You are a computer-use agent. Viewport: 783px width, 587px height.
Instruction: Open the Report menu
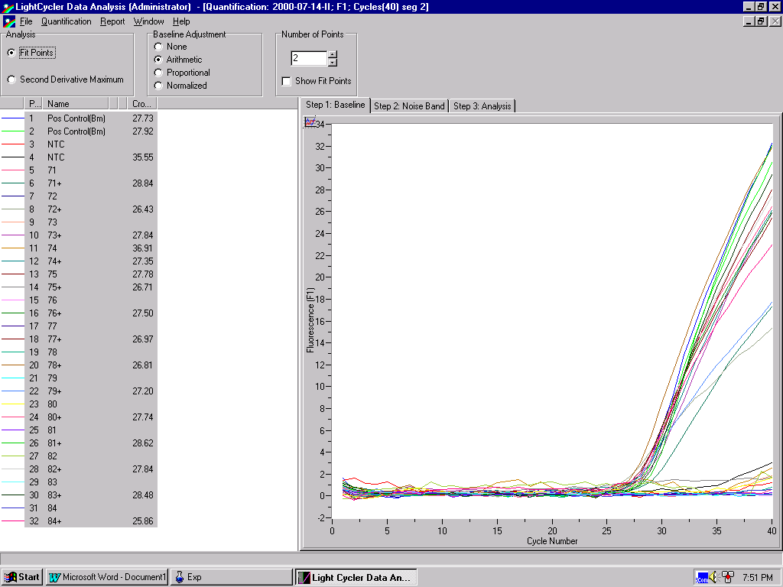pos(112,21)
